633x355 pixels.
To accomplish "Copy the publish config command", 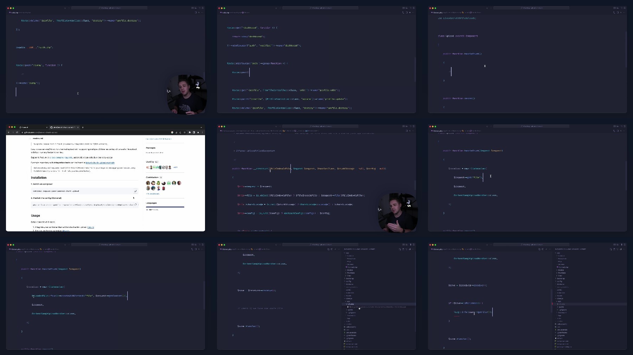I will (x=136, y=205).
